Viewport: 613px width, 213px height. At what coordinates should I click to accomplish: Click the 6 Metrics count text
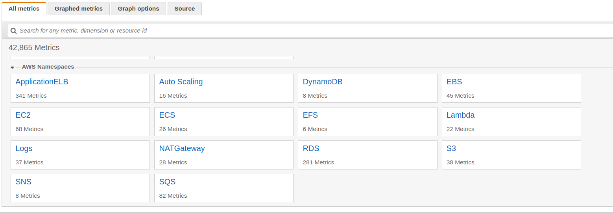(315, 129)
